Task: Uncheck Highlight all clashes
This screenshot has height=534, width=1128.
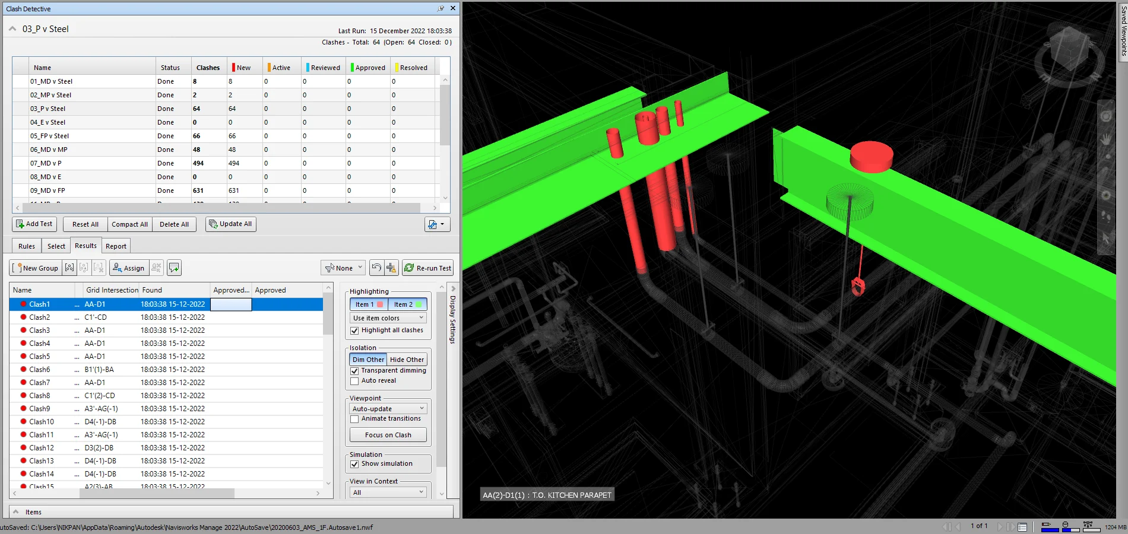Action: [354, 330]
